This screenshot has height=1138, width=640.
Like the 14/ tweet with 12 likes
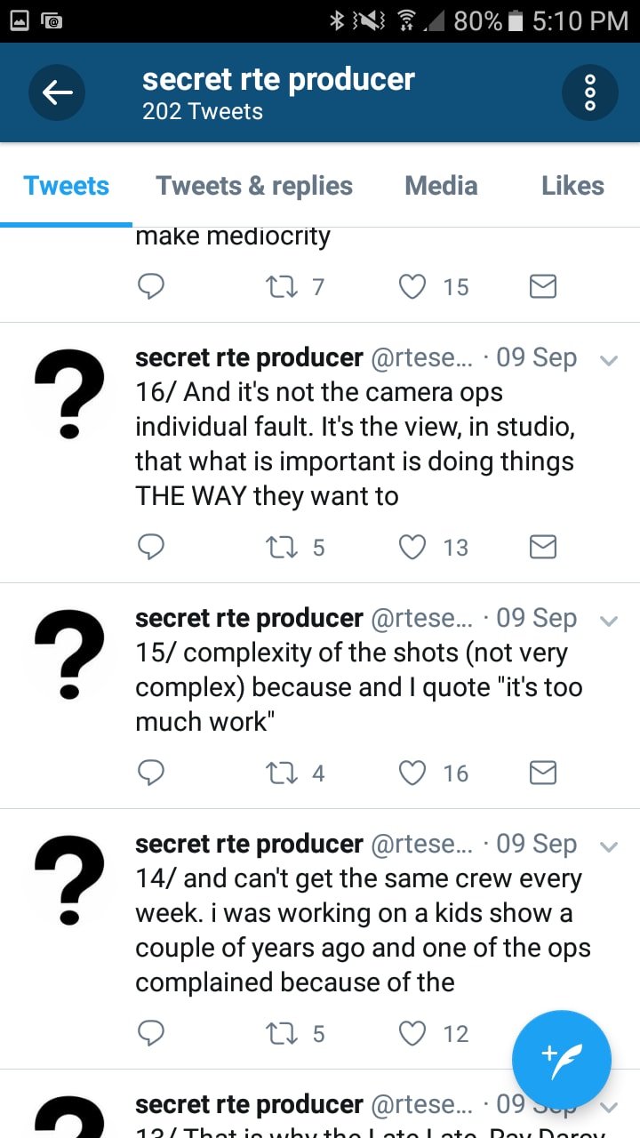(x=412, y=1032)
